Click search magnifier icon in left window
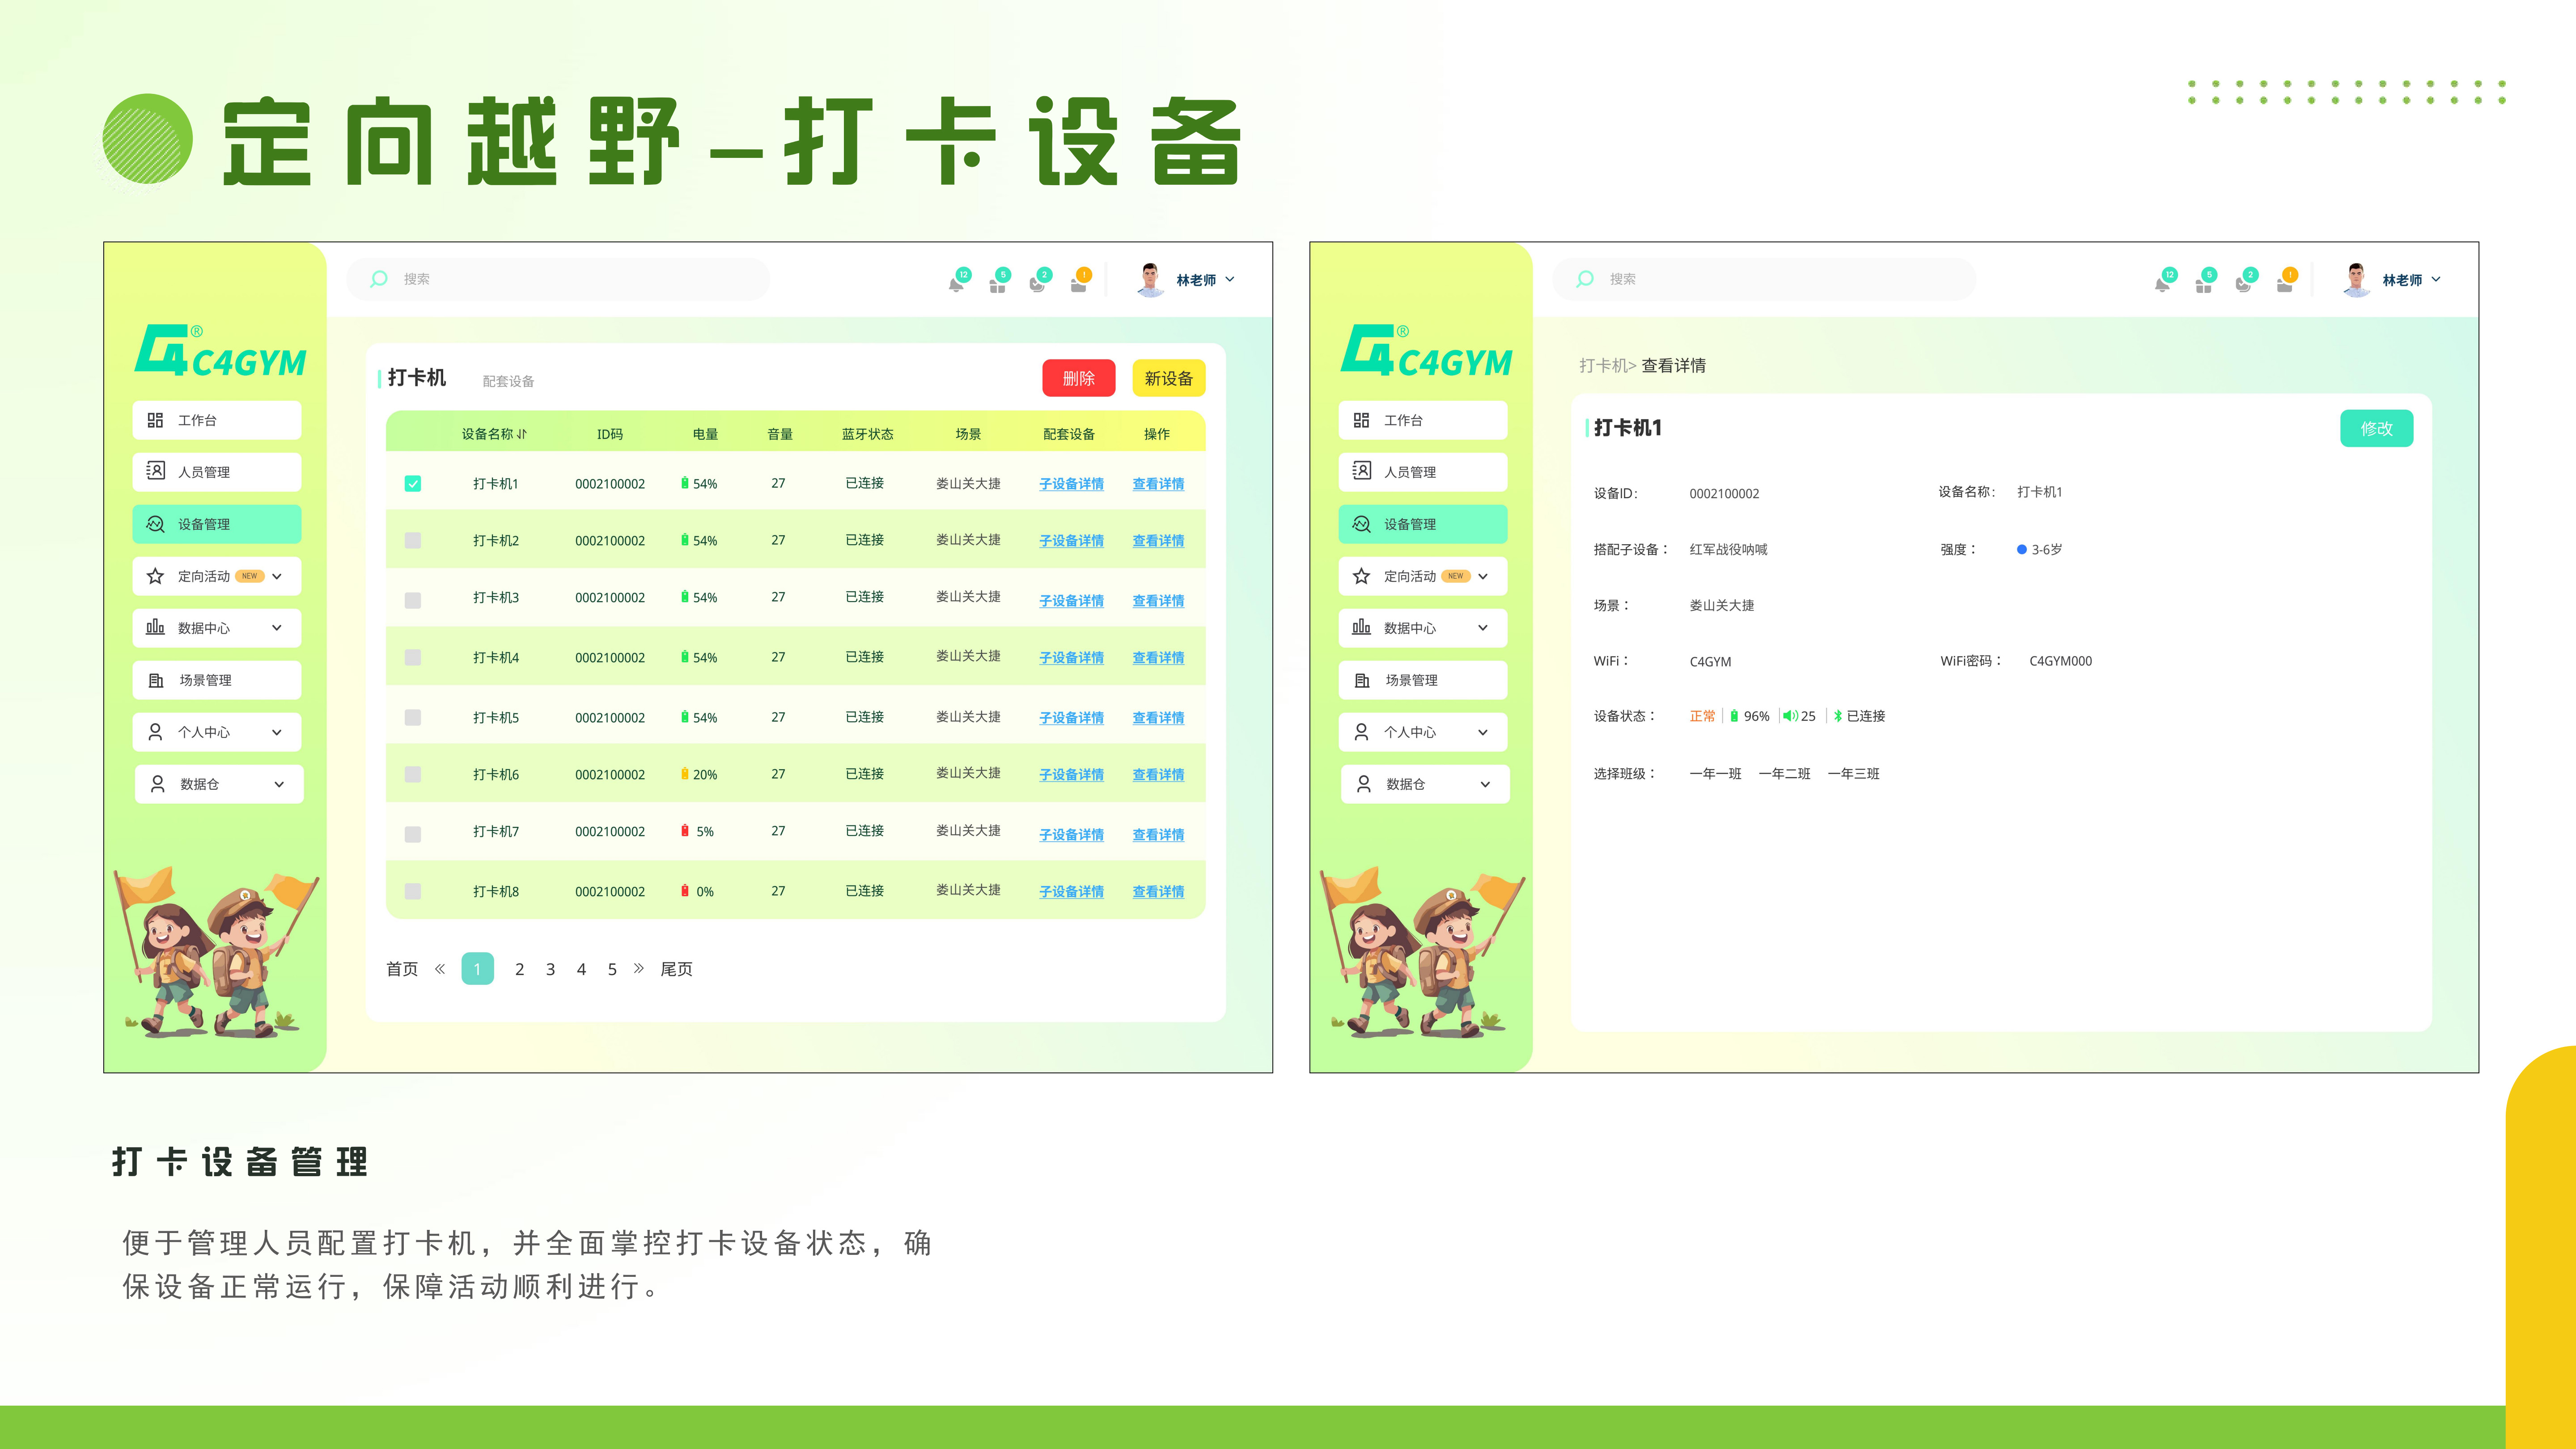The image size is (2576, 1449). click(379, 279)
